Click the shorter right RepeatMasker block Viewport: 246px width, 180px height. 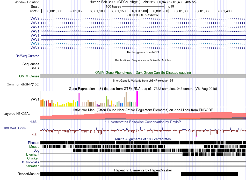(210, 174)
